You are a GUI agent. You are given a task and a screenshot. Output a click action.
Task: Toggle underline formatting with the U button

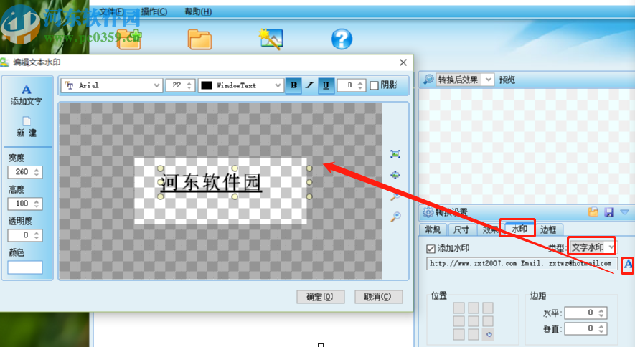click(326, 85)
